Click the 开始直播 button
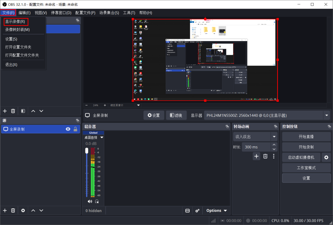This screenshot has height=225, width=333. point(306,137)
